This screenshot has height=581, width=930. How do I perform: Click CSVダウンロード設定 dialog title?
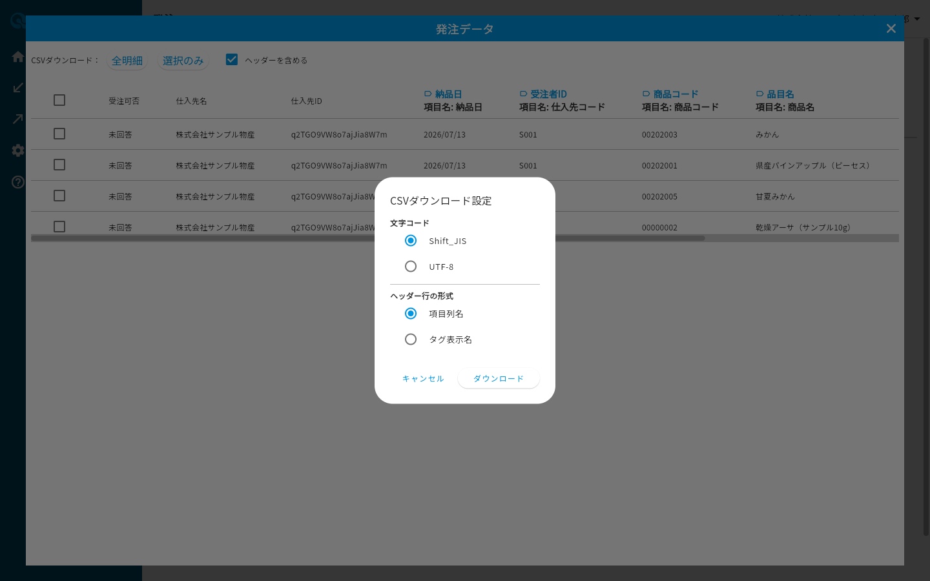[x=441, y=201]
